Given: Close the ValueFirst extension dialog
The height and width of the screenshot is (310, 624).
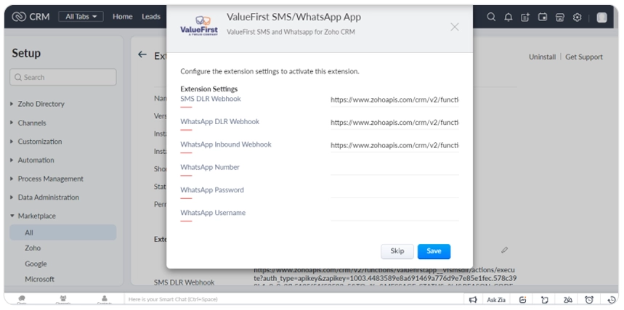Looking at the screenshot, I should coord(455,27).
